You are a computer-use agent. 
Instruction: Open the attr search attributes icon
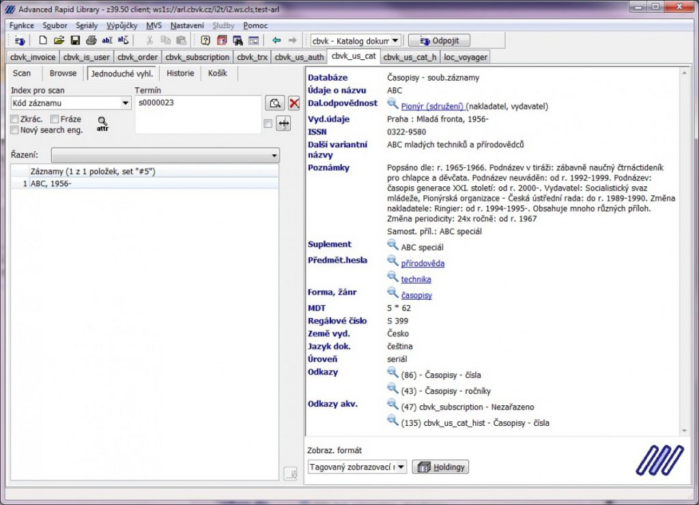click(102, 124)
